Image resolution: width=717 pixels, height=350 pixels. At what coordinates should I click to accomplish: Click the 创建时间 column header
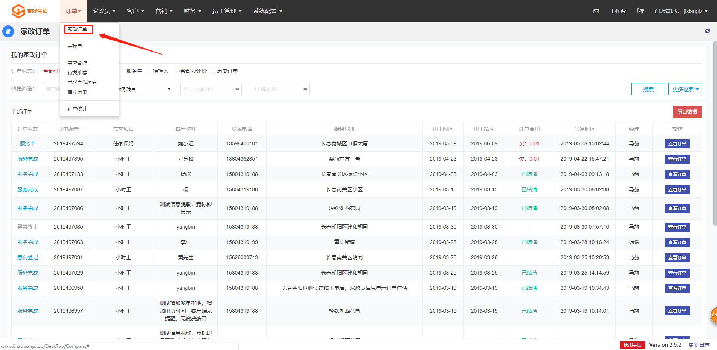click(585, 129)
